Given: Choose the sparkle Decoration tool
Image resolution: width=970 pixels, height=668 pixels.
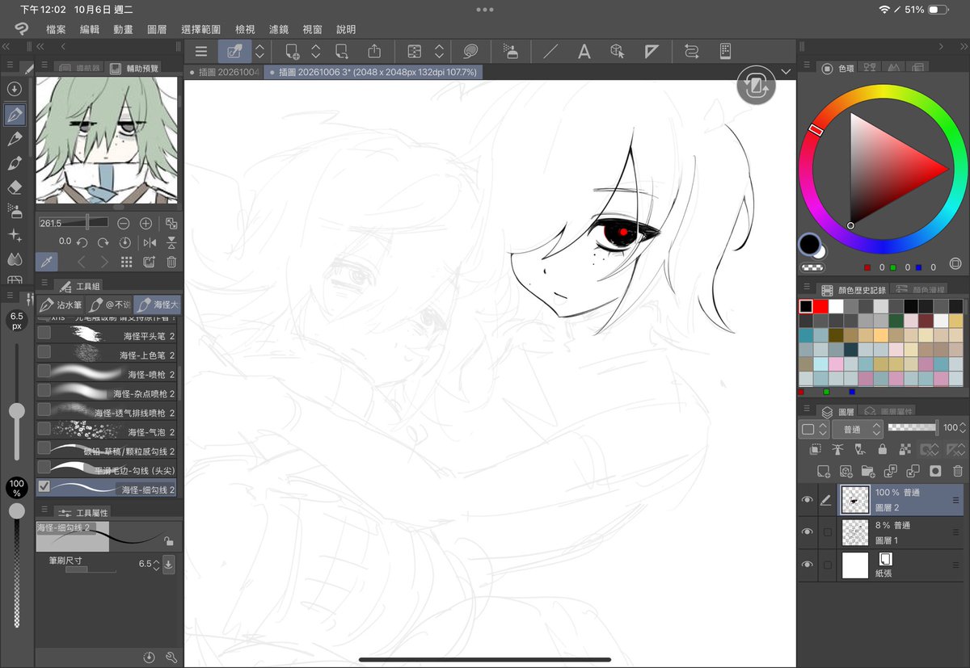Looking at the screenshot, I should pos(14,236).
